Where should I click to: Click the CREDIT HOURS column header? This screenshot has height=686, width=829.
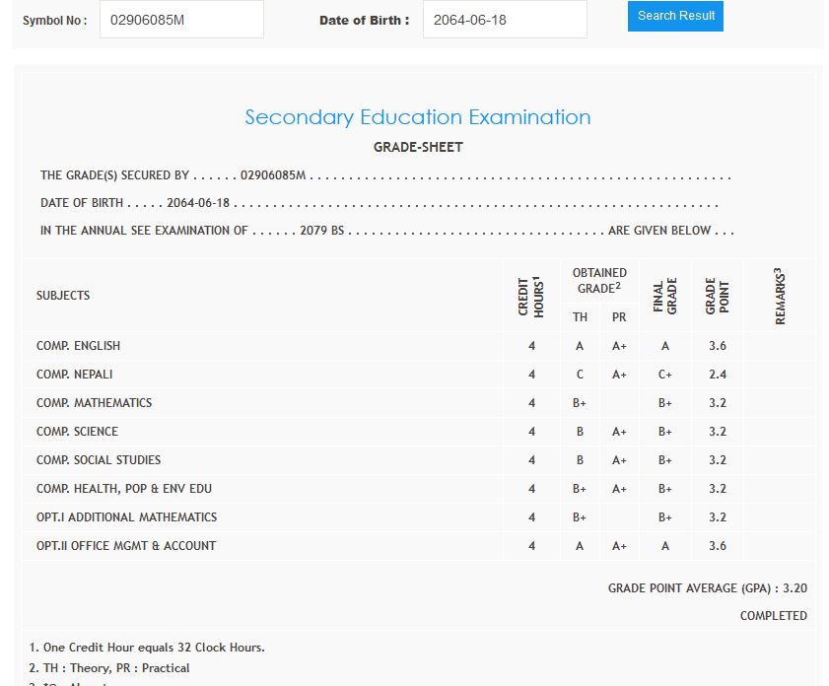(531, 296)
